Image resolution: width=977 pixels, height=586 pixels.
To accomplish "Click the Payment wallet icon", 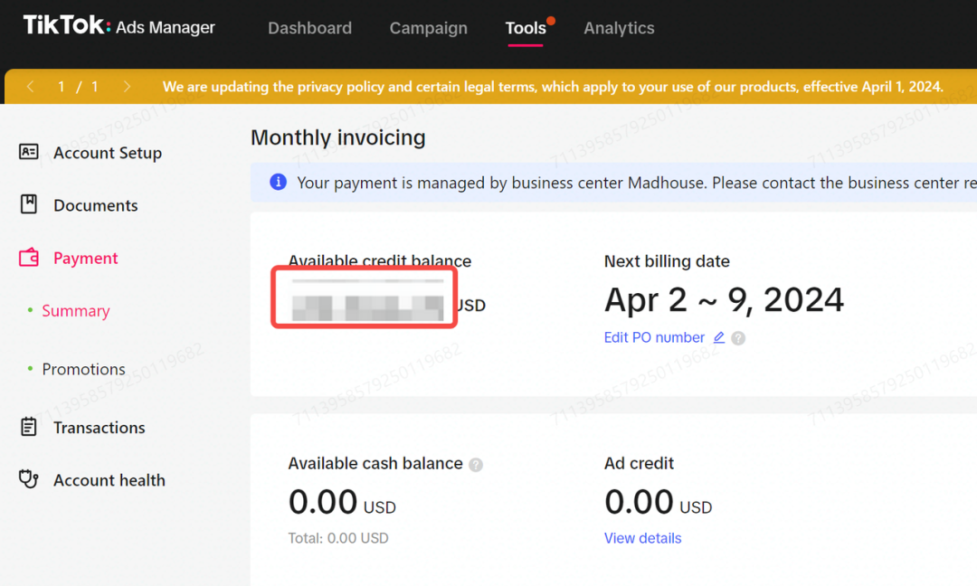I will [29, 258].
